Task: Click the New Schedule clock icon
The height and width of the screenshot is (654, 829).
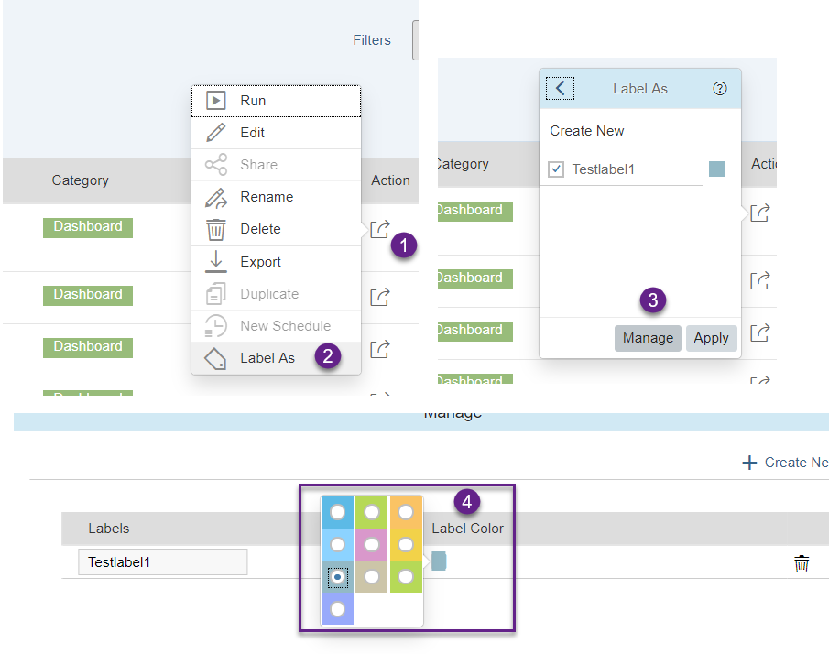Action: [x=215, y=326]
